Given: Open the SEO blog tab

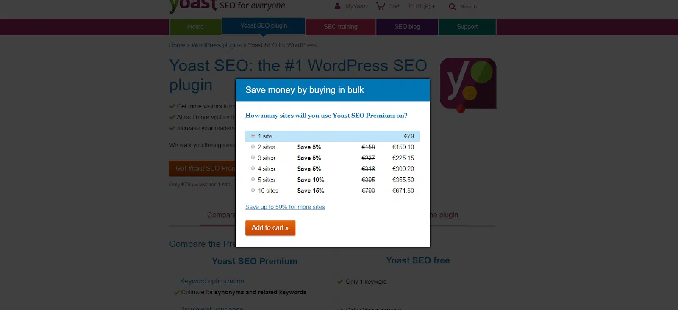Looking at the screenshot, I should pos(407,27).
